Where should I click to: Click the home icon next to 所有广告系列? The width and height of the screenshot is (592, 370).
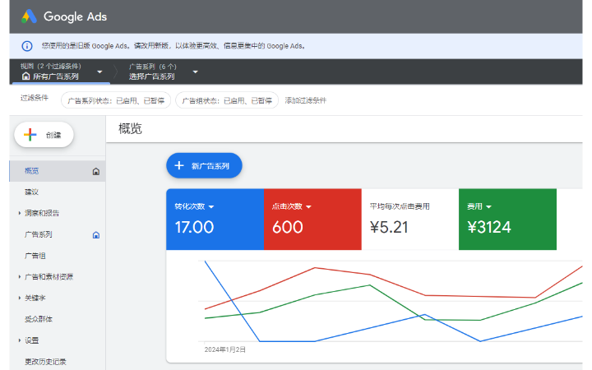click(25, 76)
